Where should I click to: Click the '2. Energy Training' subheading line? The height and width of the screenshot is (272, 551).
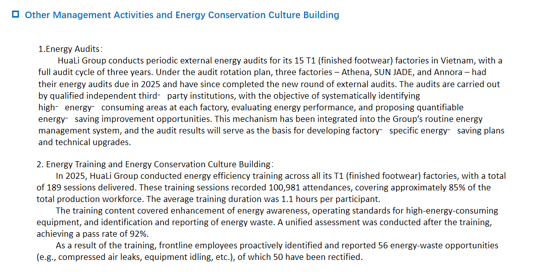click(154, 164)
